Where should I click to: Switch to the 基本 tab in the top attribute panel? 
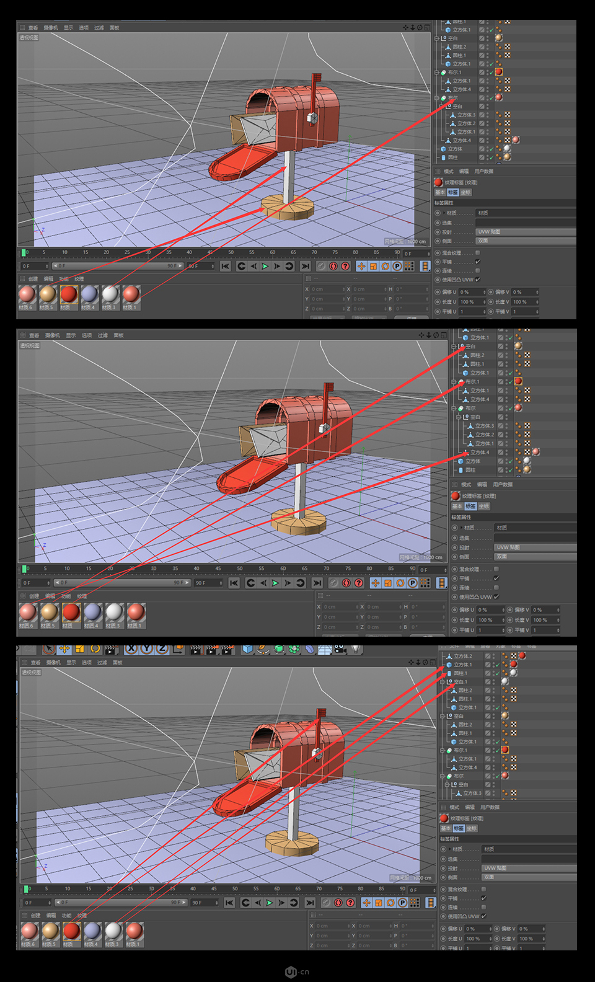pos(440,192)
